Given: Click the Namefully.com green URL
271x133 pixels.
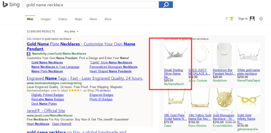Looking at the screenshot, I should [x=59, y=54].
